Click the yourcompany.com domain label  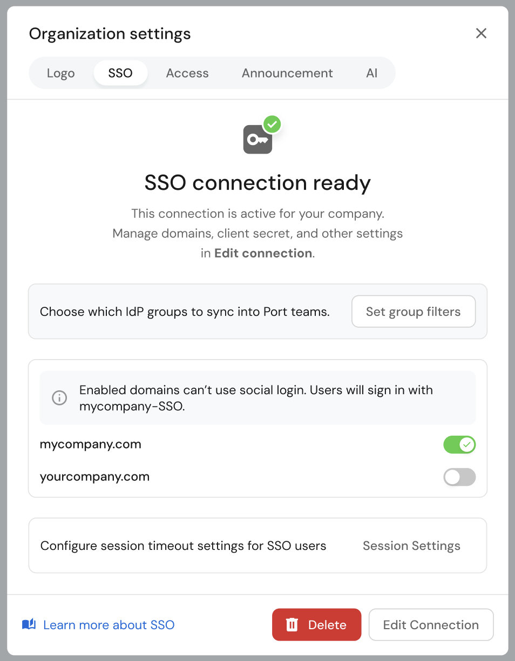click(x=94, y=477)
